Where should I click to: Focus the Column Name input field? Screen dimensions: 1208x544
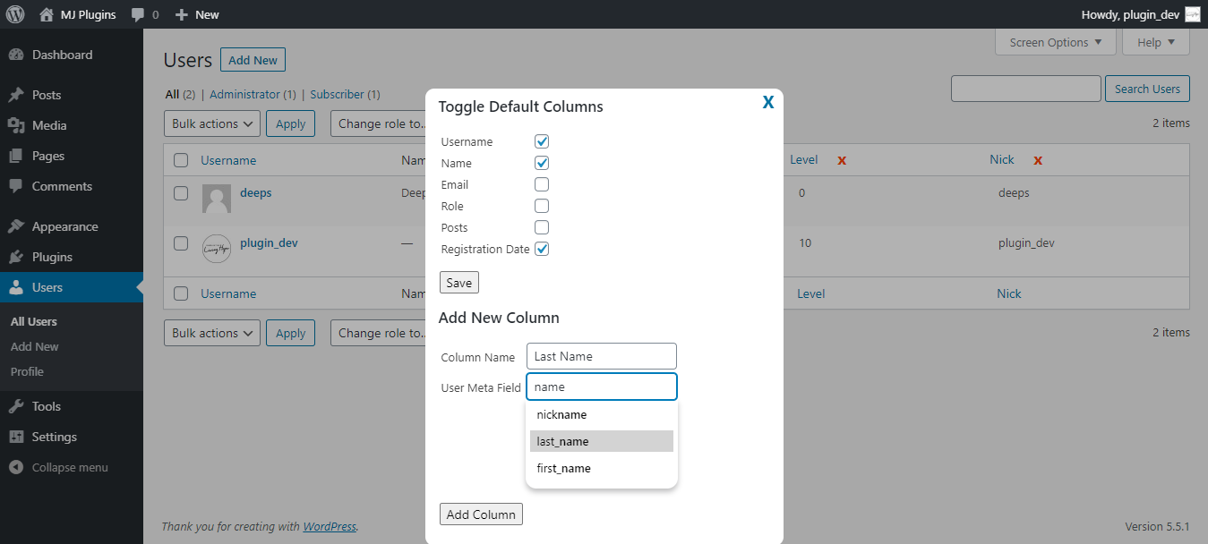(601, 356)
